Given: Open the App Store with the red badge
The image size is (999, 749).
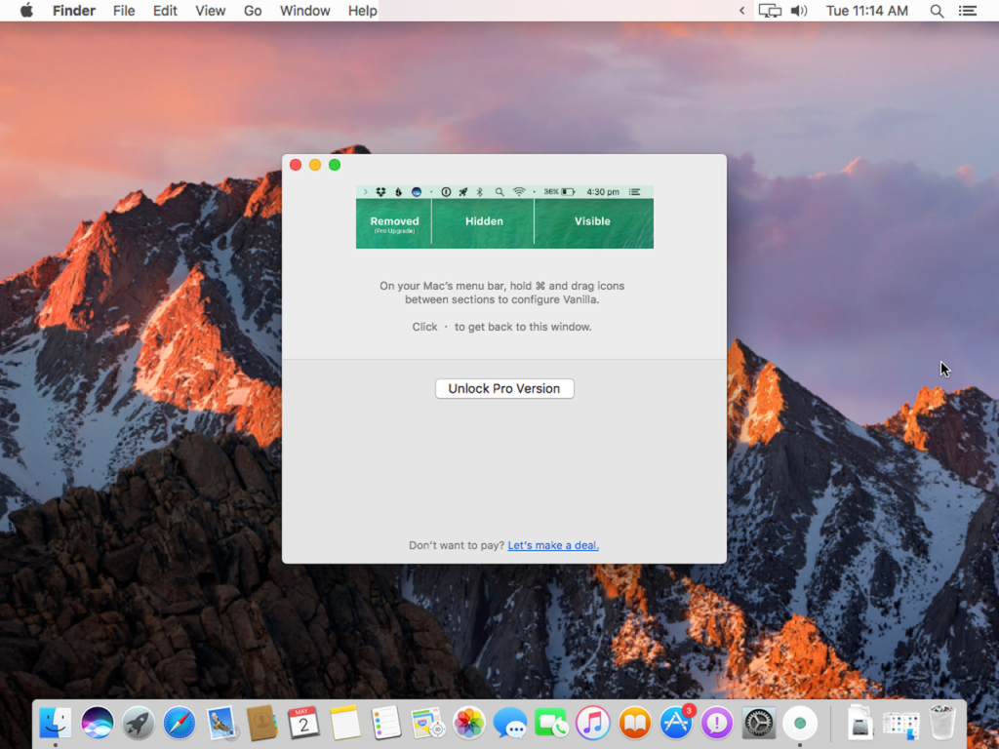Looking at the screenshot, I should tap(675, 724).
